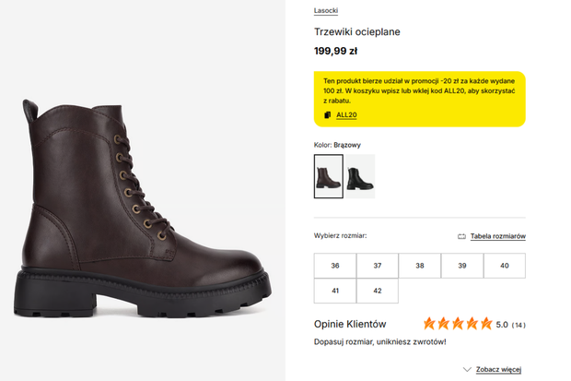Choose size 38
571x381 pixels.
click(x=420, y=266)
